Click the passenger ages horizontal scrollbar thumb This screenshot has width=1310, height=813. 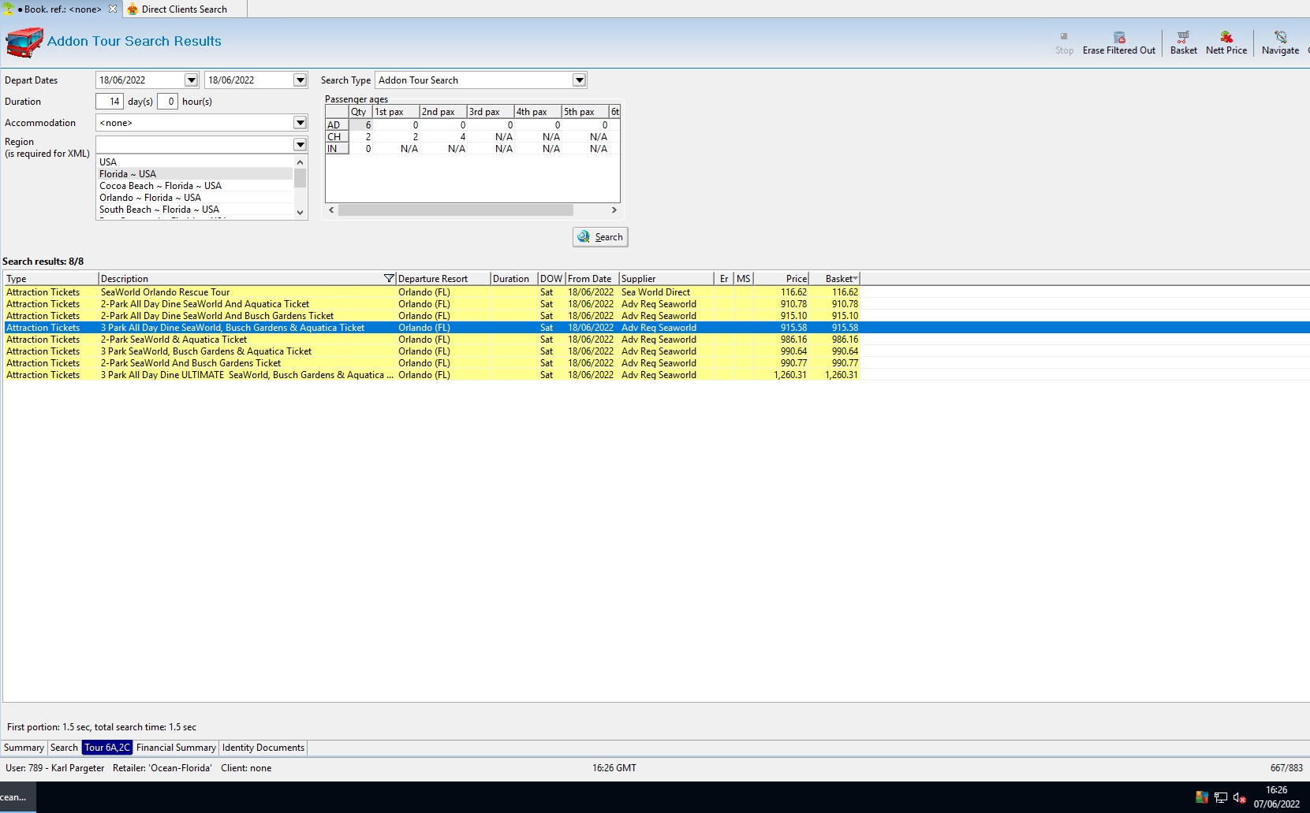tap(456, 210)
